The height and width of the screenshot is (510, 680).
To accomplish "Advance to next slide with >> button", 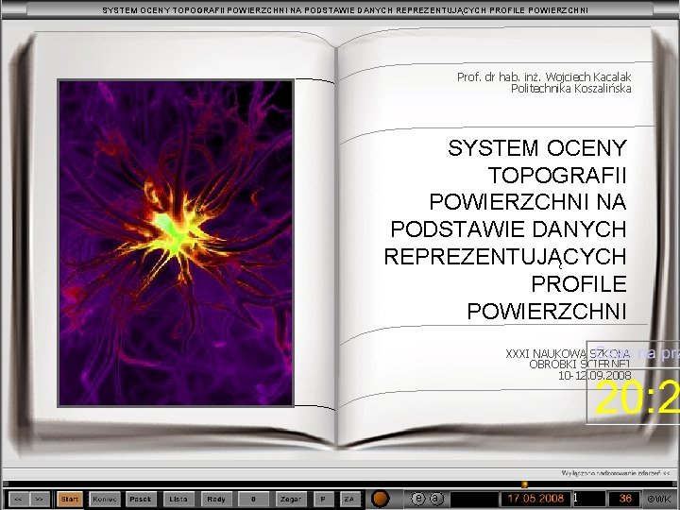I will tap(39, 500).
